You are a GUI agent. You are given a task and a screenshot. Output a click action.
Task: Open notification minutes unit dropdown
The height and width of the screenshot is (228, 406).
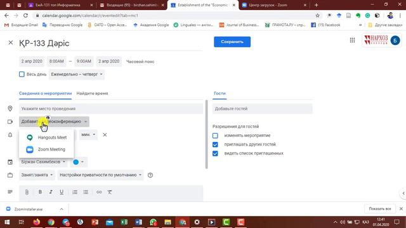pyautogui.click(x=88, y=135)
